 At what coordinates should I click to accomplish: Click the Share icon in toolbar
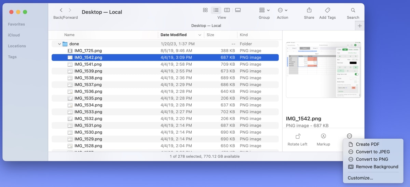[309, 10]
